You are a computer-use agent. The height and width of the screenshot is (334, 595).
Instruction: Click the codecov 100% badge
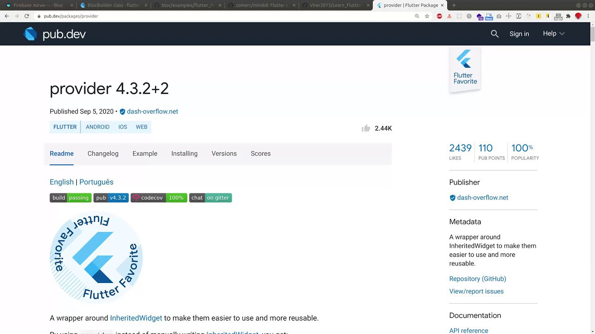tap(159, 198)
